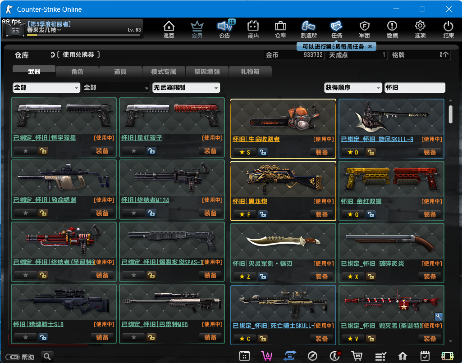Screen dimensions: 462x363
Task: Open the 公告 announcements megaphone icon
Action: [225, 29]
